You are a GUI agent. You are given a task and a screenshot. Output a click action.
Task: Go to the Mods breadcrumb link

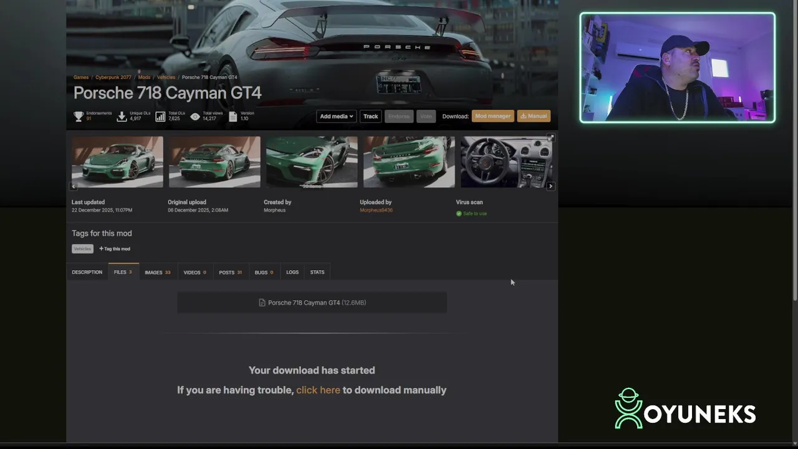point(144,77)
